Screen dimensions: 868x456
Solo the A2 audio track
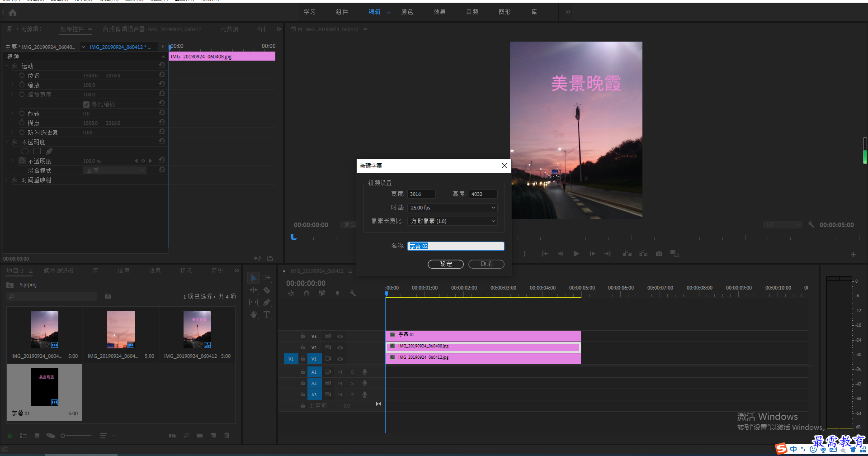[x=352, y=383]
